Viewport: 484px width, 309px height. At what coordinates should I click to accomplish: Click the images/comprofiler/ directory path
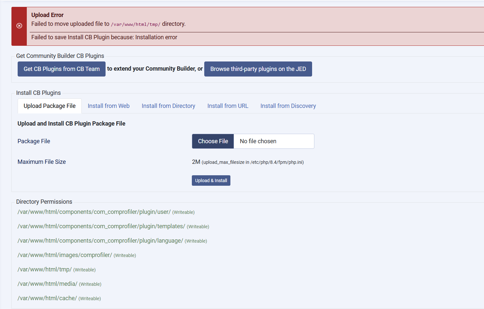pyautogui.click(x=65, y=255)
